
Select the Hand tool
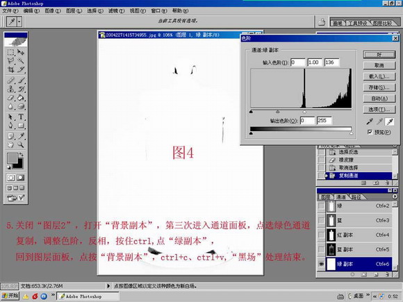click(10, 145)
